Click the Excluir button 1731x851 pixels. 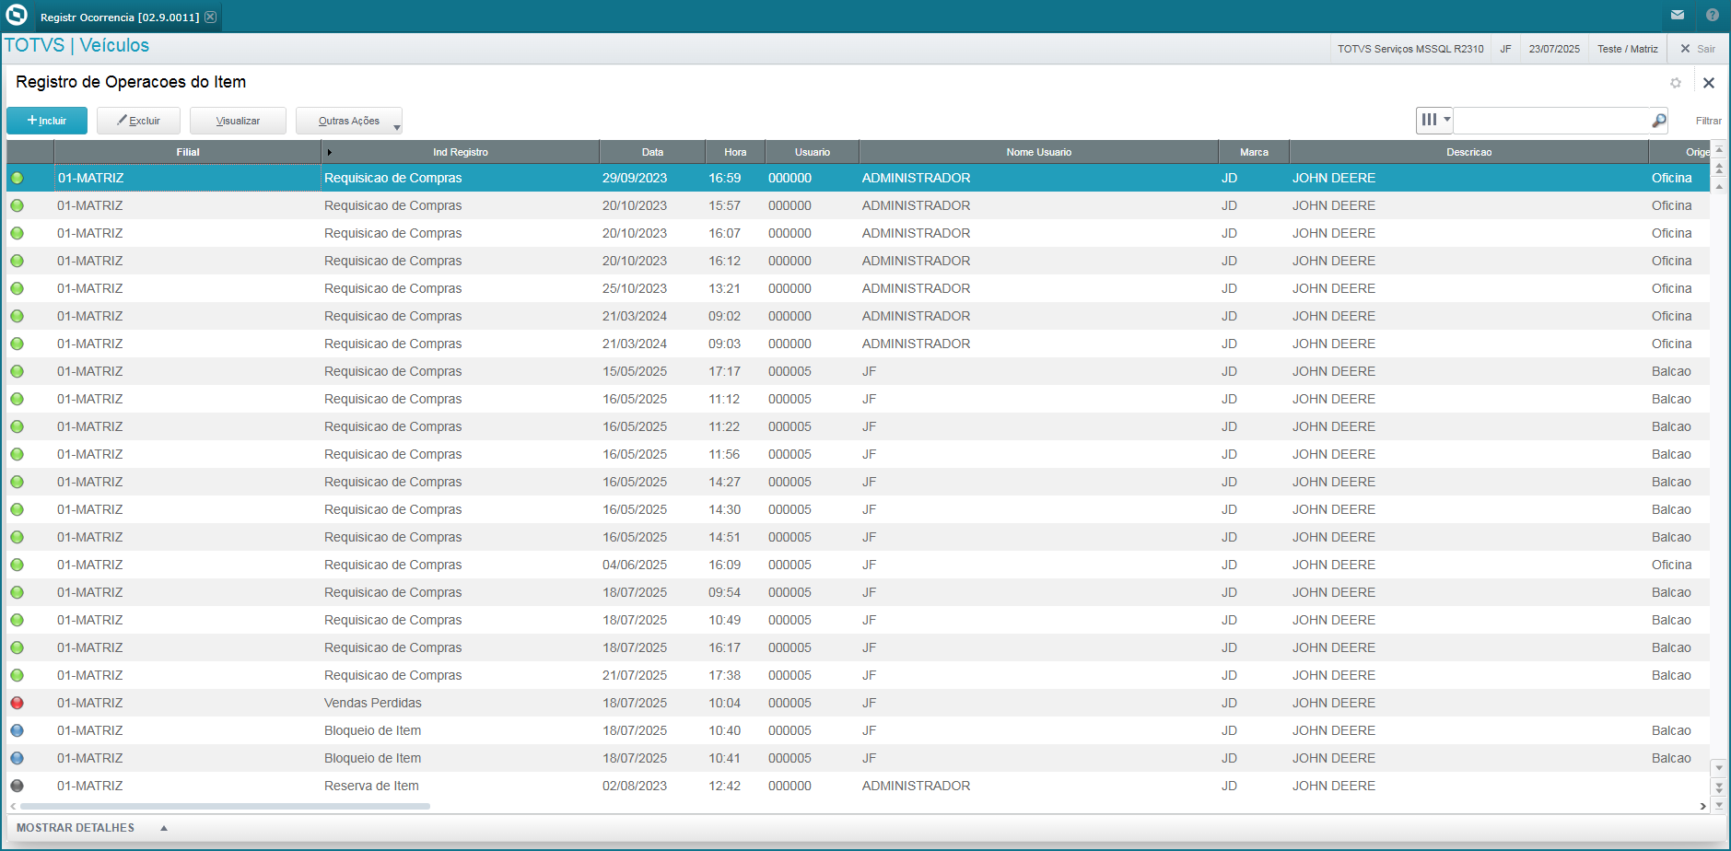(138, 121)
